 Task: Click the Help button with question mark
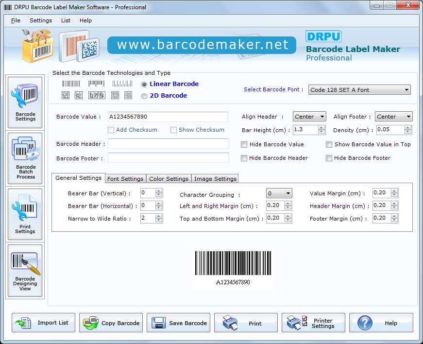tap(381, 323)
